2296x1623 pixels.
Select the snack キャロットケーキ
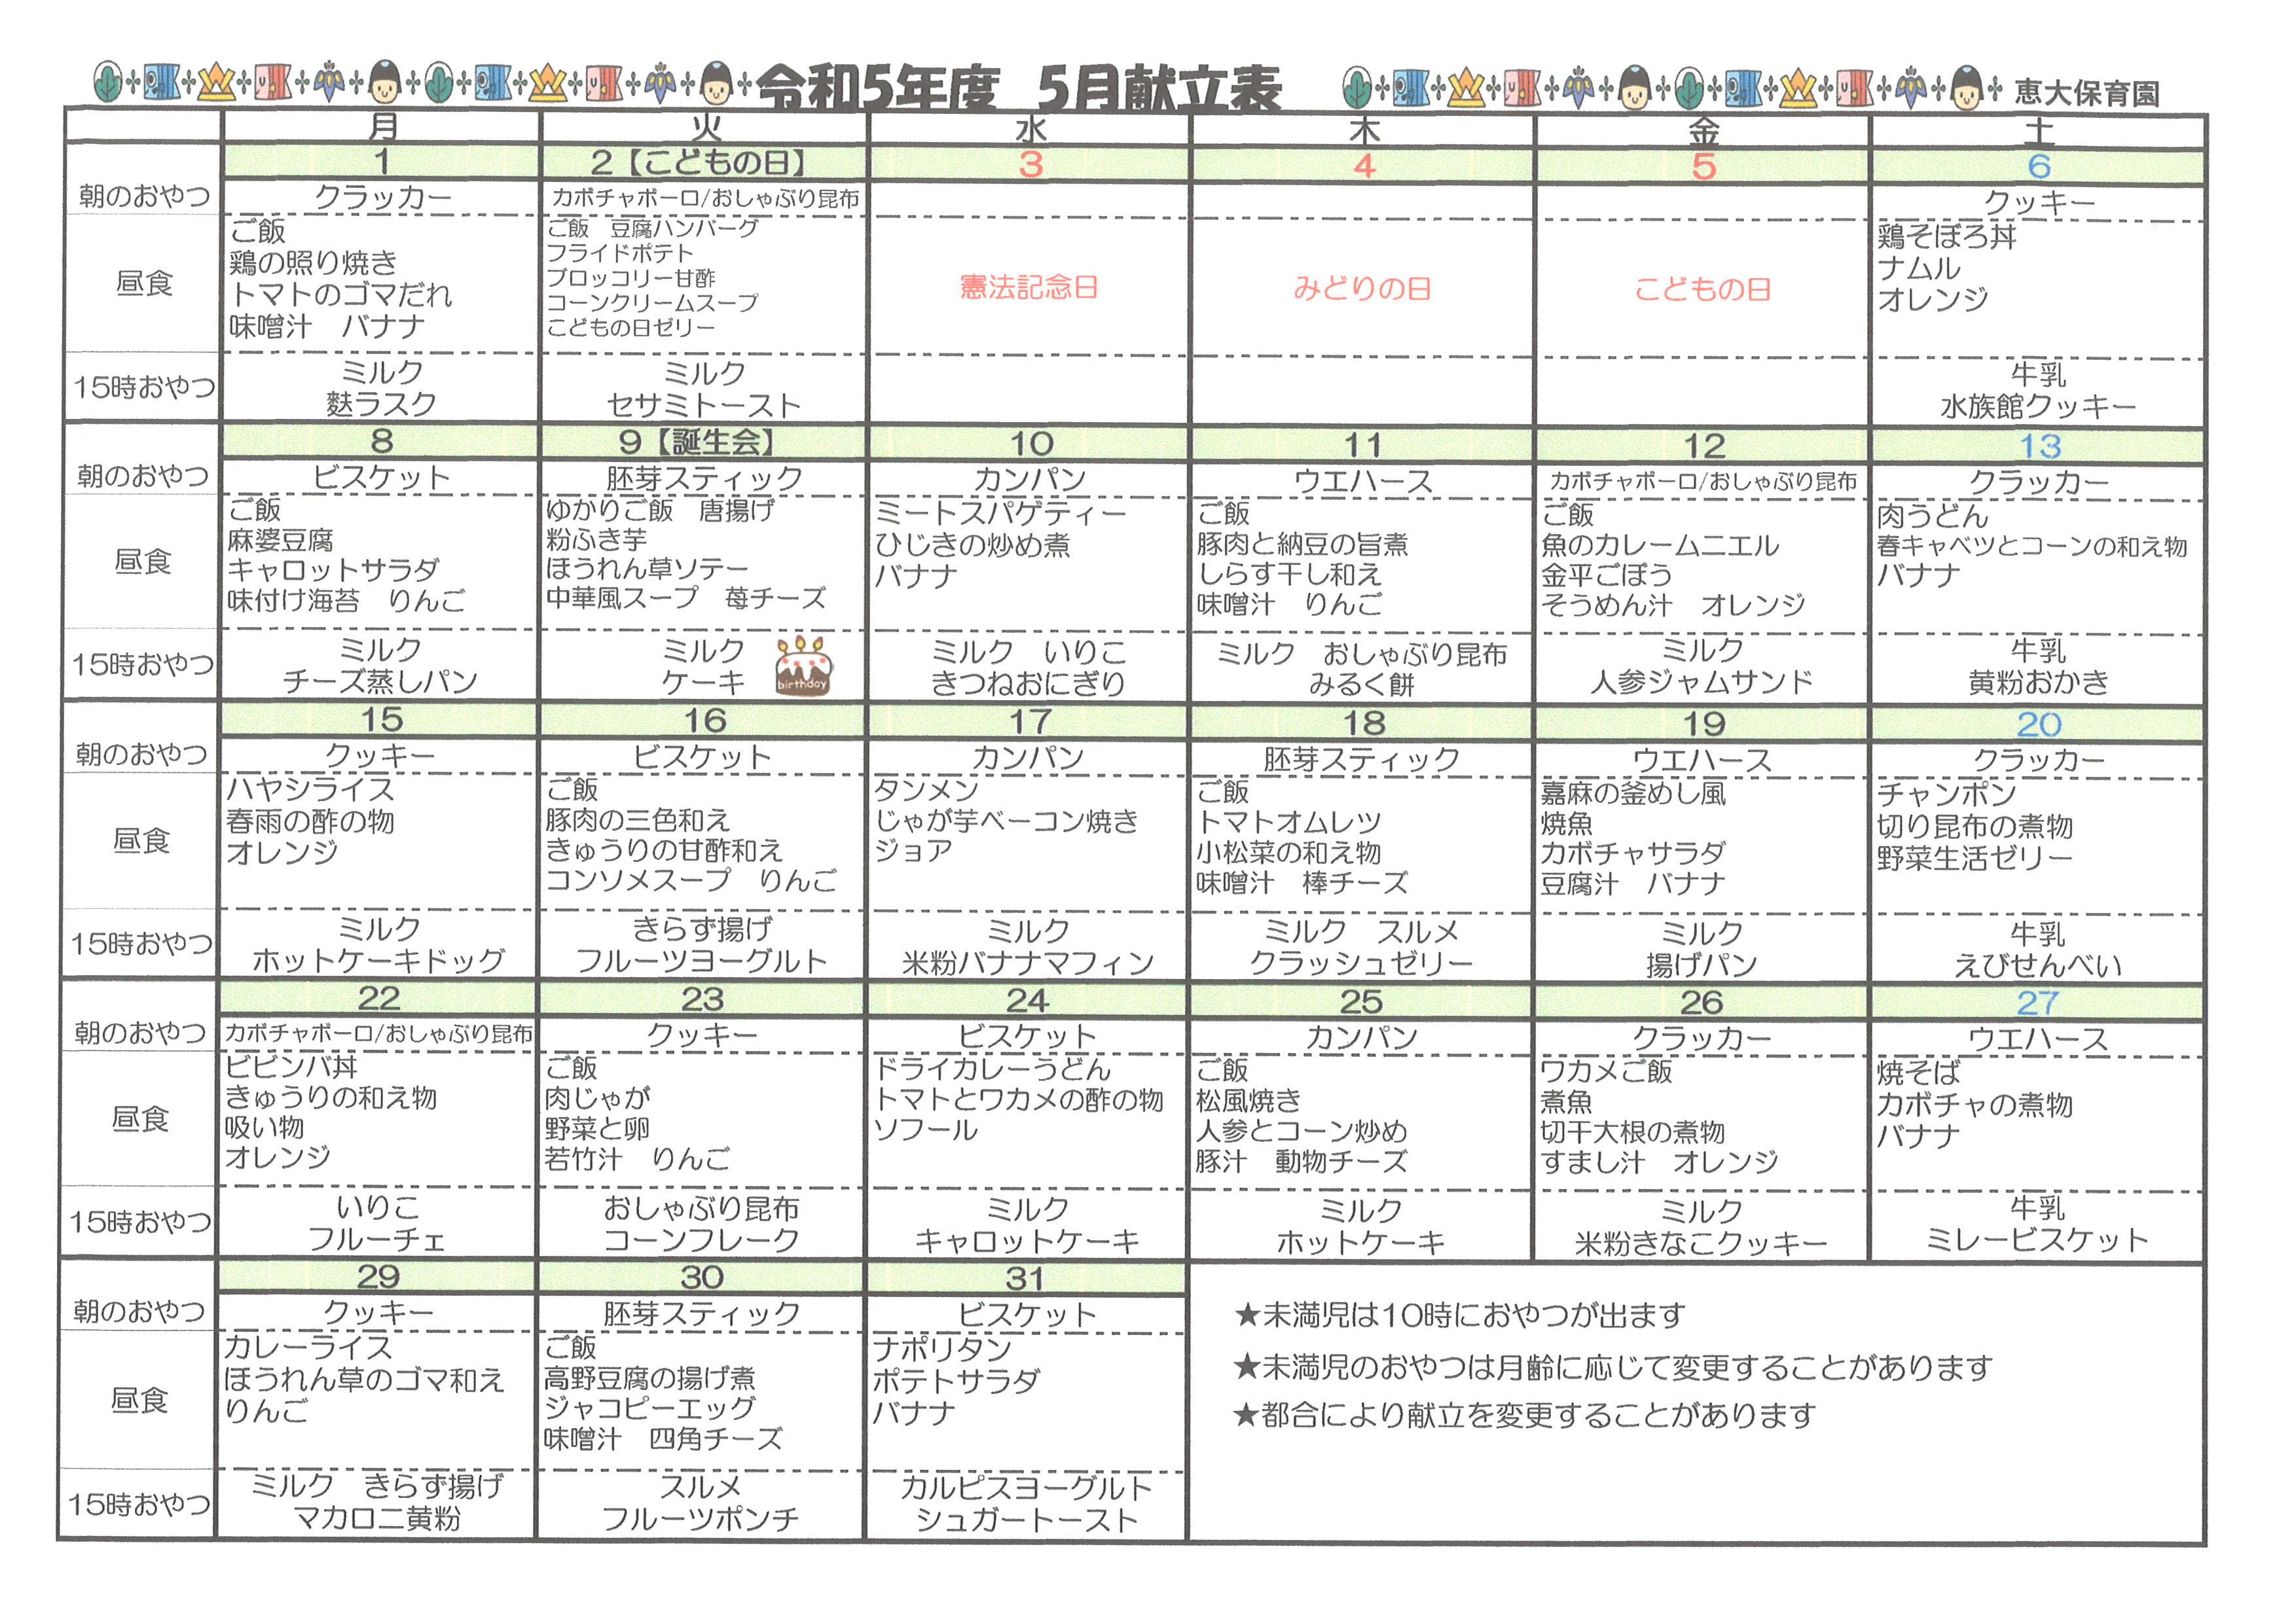(1027, 1242)
